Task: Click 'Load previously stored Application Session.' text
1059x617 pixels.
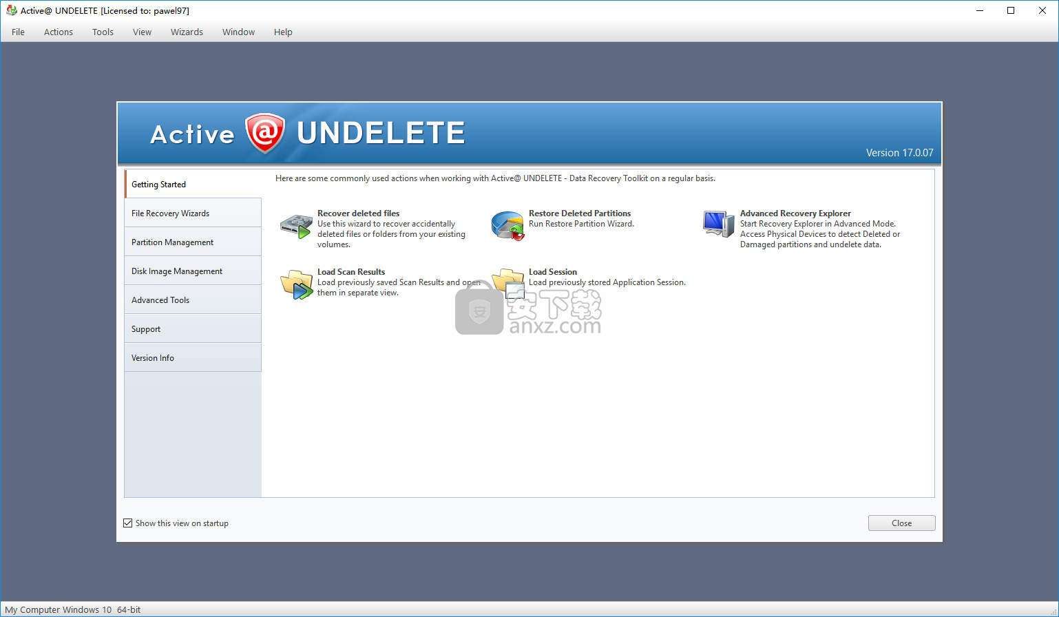Action: tap(607, 282)
